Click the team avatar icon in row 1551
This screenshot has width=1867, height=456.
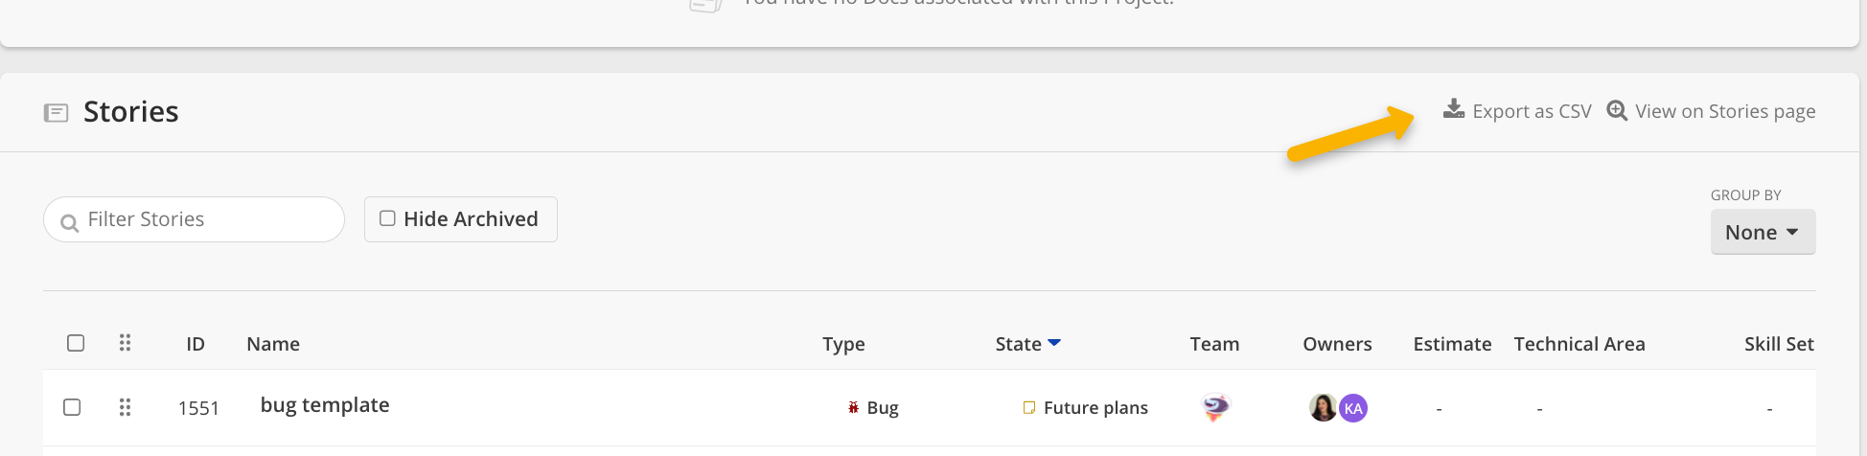pos(1215,407)
